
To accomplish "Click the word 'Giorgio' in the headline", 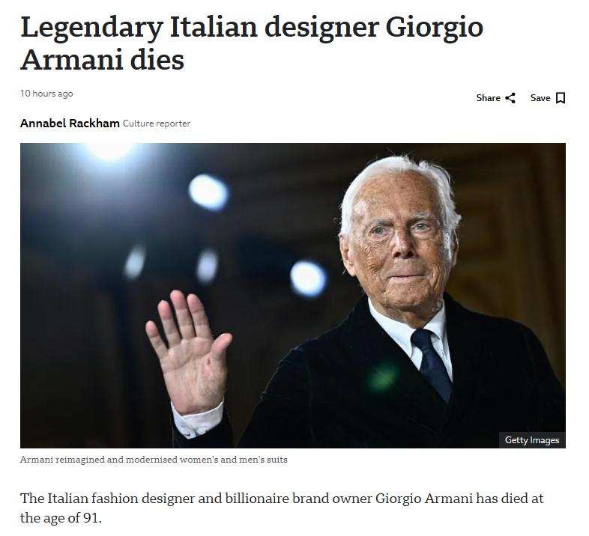I will click(x=434, y=27).
